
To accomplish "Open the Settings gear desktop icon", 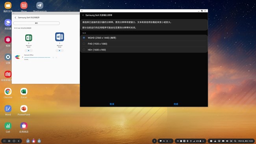I will [8, 57].
